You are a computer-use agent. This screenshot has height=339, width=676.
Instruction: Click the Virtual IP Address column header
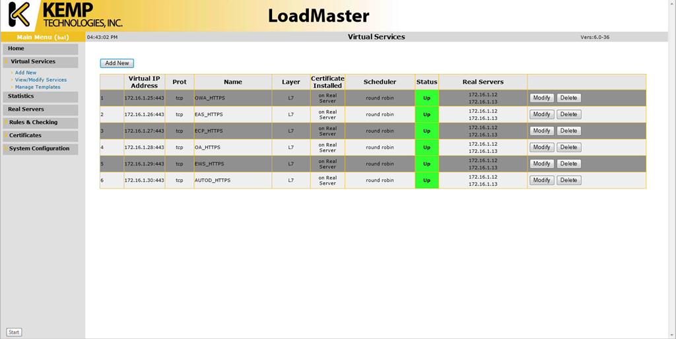145,82
